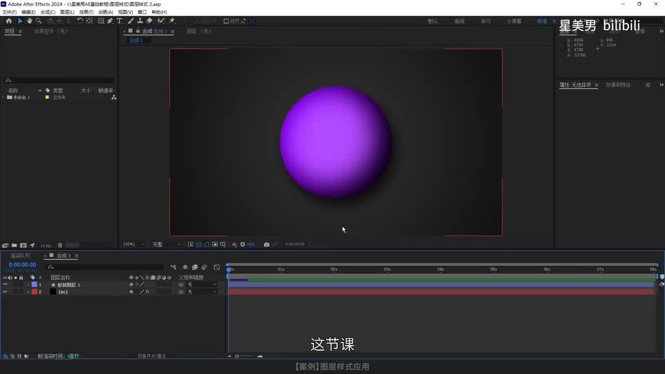Screen dimensions: 665x374
Task: Select the Pen tool
Action: [x=110, y=21]
